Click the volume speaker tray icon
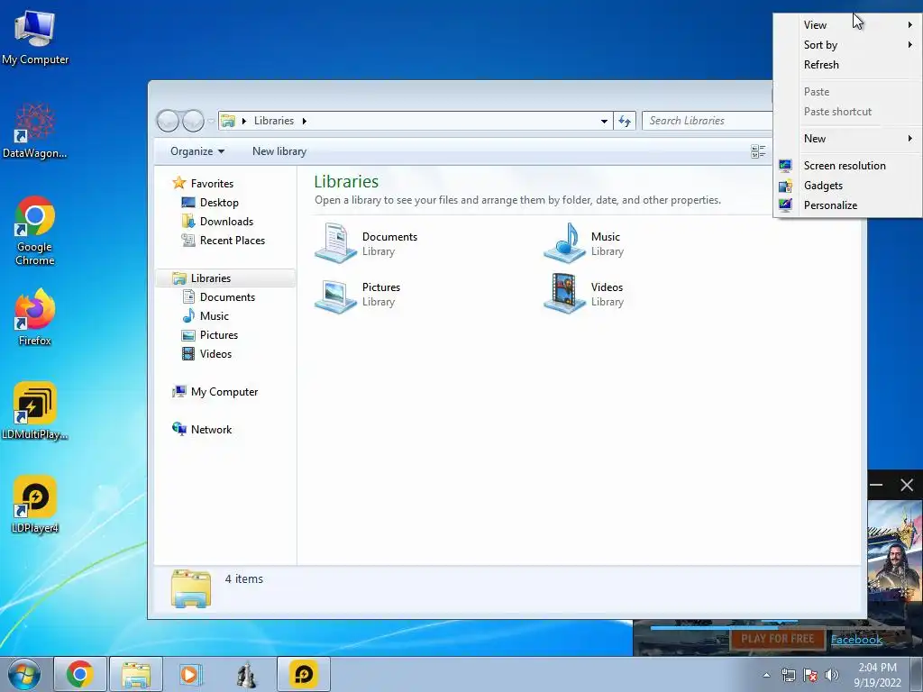Screen dimensions: 923x692 click(832, 675)
